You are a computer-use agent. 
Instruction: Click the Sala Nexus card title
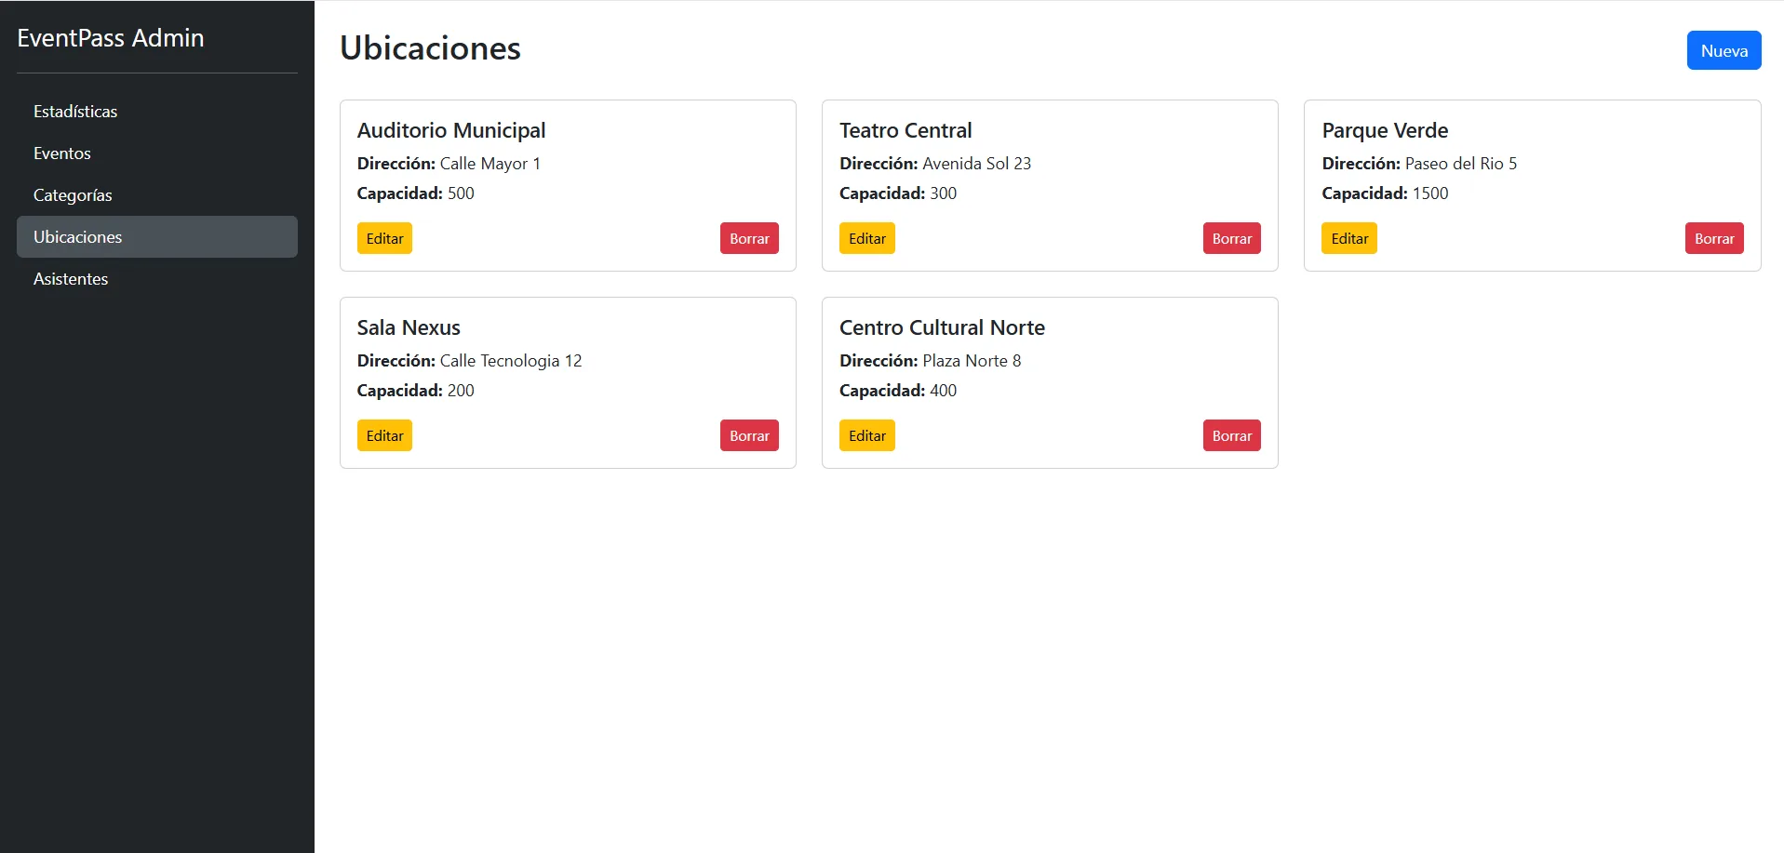[x=409, y=327]
